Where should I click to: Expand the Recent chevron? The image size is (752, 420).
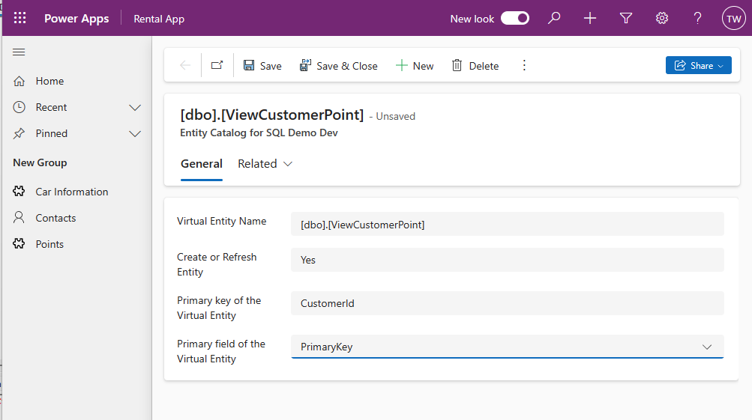point(135,107)
